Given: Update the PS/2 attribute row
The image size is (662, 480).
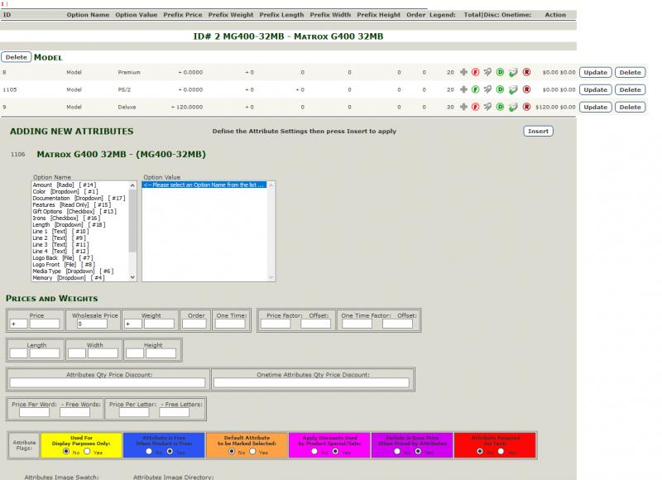Looking at the screenshot, I should pos(595,89).
